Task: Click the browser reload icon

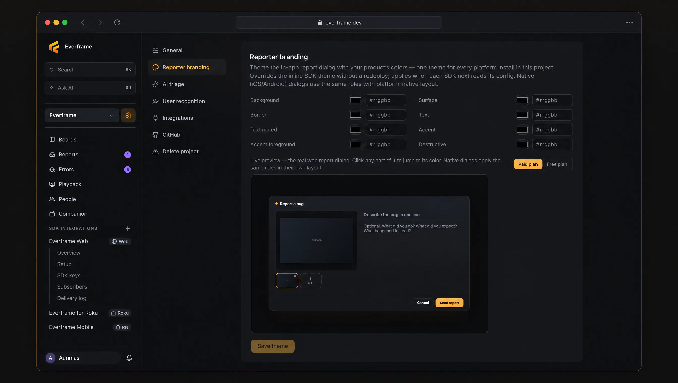Action: click(117, 22)
